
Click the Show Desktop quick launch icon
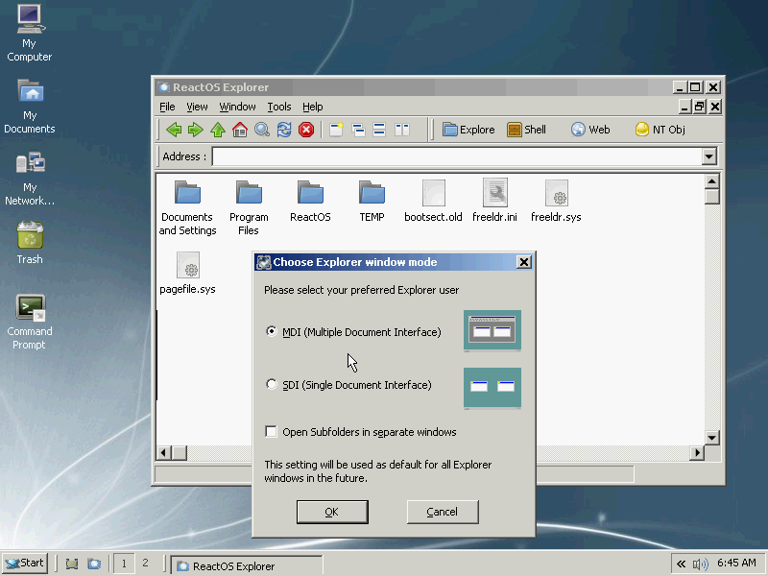coord(72,564)
